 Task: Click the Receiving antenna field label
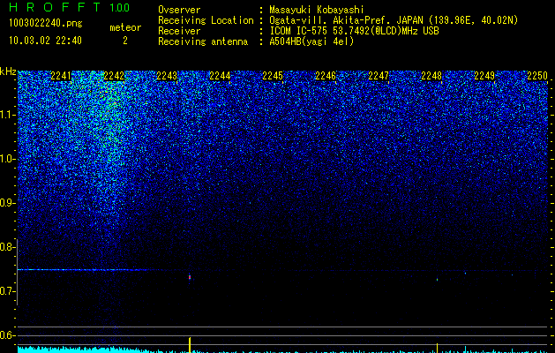[203, 41]
